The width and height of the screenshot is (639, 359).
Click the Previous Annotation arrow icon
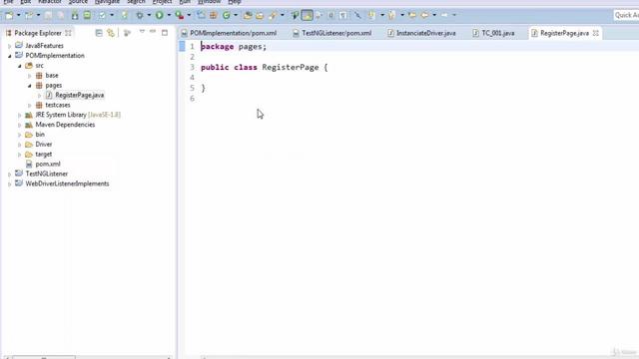click(x=391, y=16)
